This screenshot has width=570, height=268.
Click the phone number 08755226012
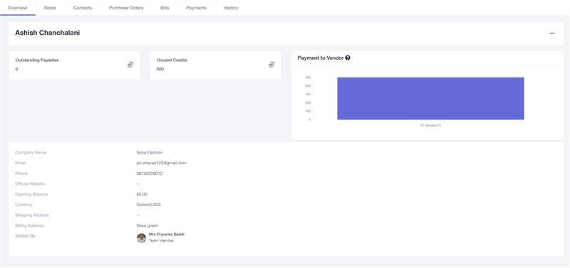[150, 173]
